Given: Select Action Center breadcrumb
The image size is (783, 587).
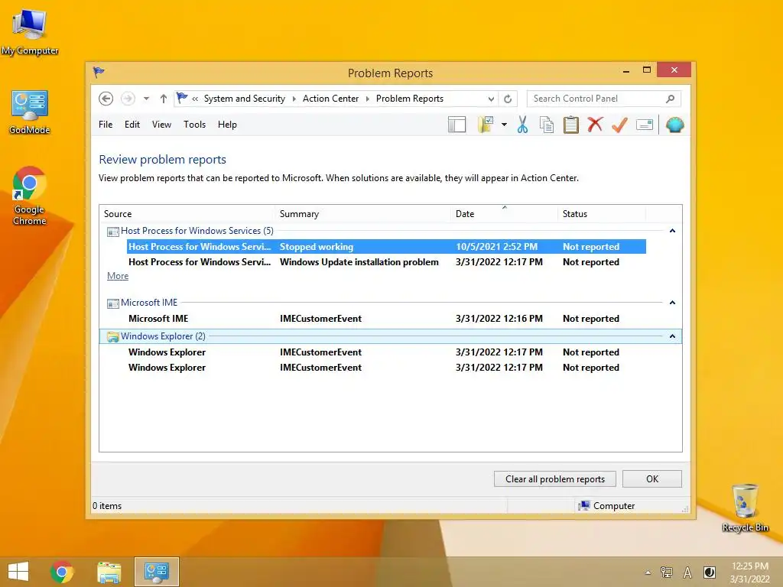Looking at the screenshot, I should click(330, 99).
